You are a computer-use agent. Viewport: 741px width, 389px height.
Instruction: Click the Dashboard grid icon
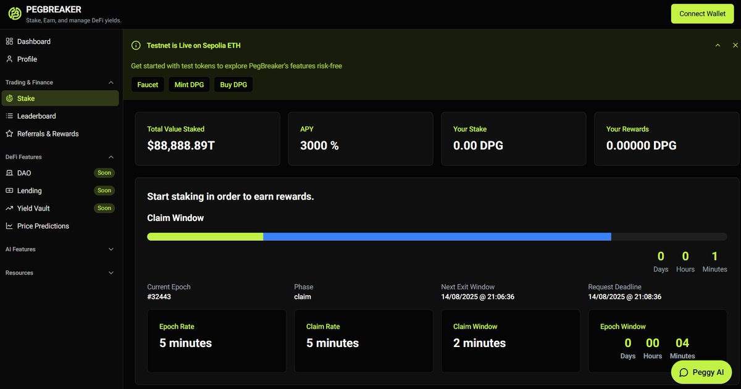(x=9, y=41)
